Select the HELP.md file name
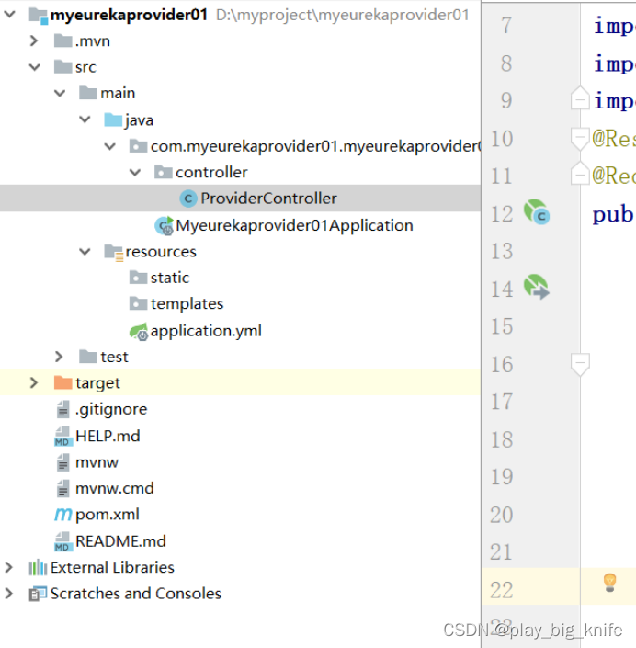This screenshot has width=636, height=648. (x=108, y=436)
